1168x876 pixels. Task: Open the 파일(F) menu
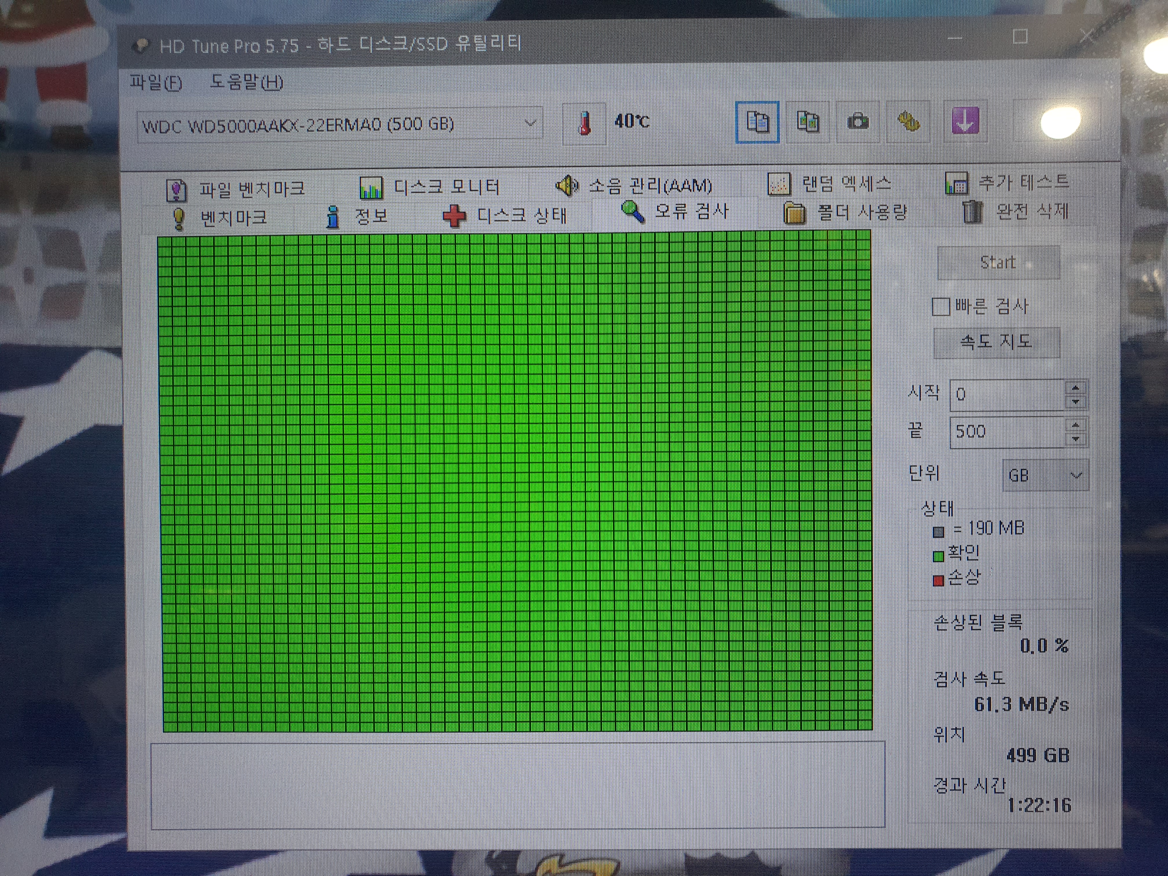coord(156,82)
